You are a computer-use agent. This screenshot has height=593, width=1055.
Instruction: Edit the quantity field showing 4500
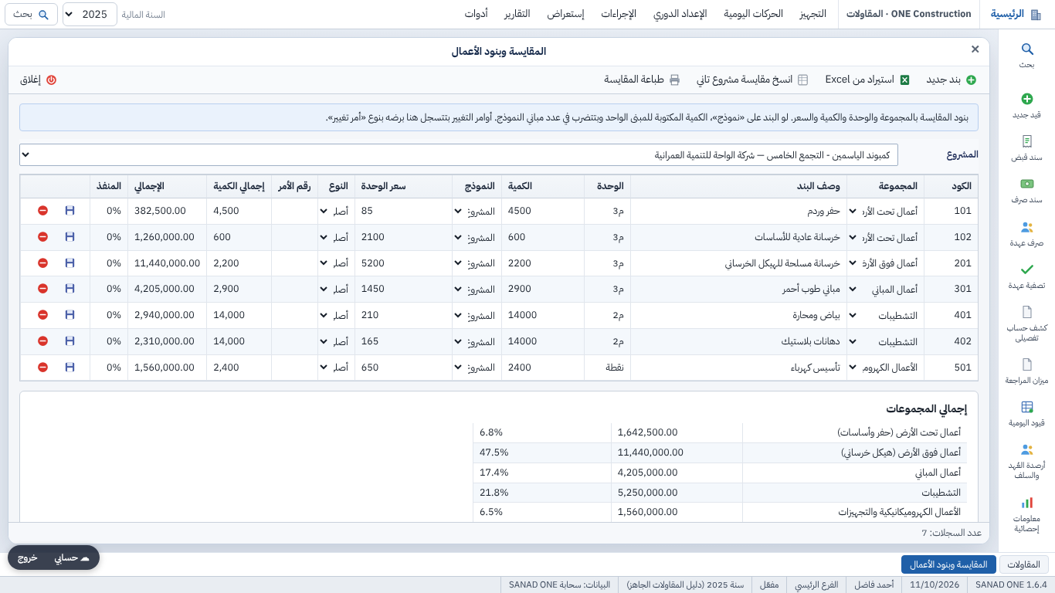(x=542, y=211)
